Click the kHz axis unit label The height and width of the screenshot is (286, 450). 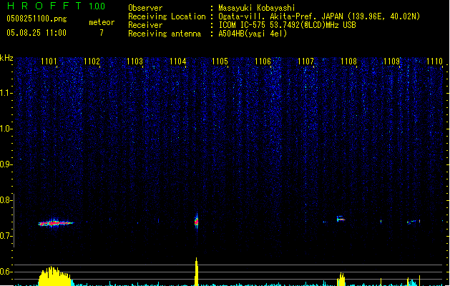(x=6, y=58)
